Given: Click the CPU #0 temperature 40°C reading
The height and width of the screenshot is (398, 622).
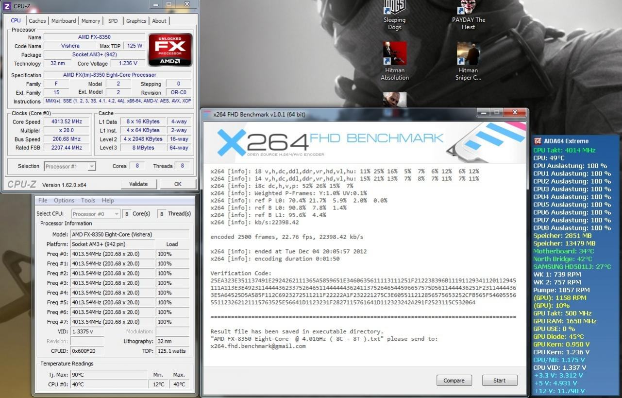Looking at the screenshot, I should [x=109, y=384].
